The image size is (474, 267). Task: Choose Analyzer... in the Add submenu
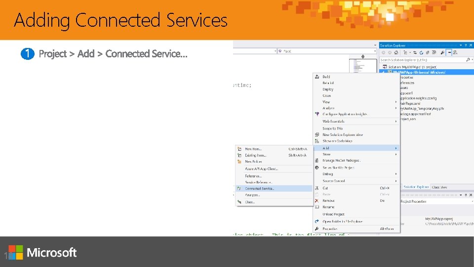coord(252,195)
